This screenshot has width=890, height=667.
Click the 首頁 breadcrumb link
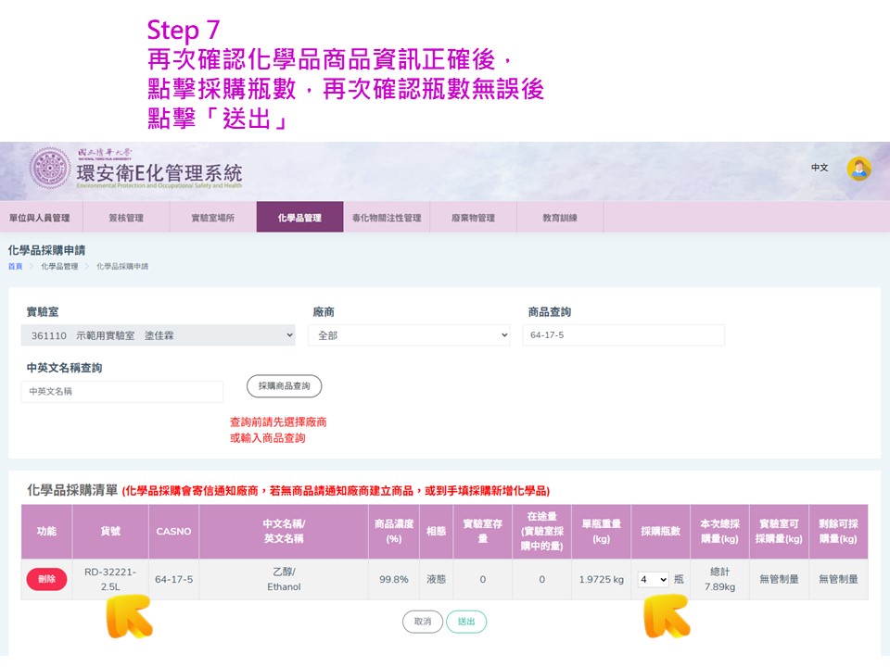coord(16,266)
